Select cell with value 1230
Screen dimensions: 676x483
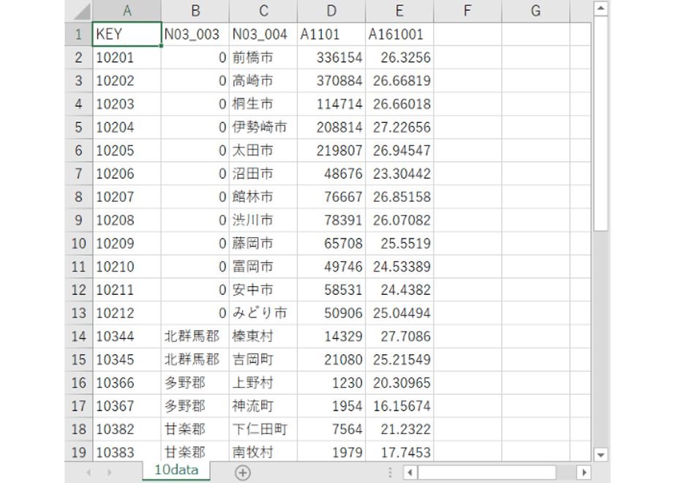331,383
